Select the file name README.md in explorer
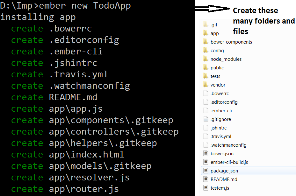 pos(224,179)
